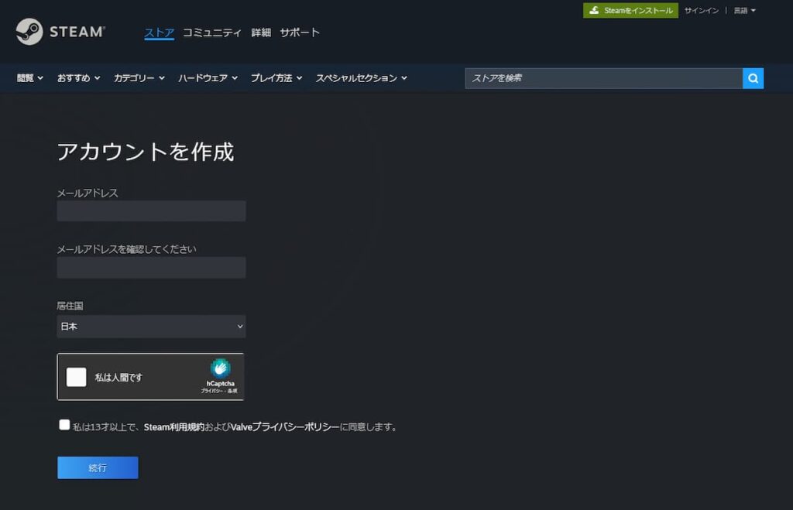This screenshot has width=793, height=510.
Task: Open the 閲覧 dropdown menu
Action: click(x=30, y=78)
